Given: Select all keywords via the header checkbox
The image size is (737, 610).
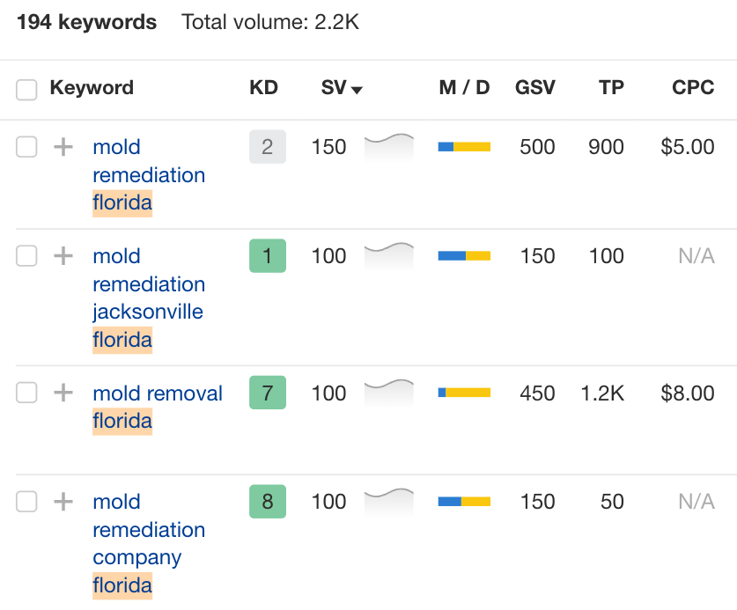Looking at the screenshot, I should point(26,89).
